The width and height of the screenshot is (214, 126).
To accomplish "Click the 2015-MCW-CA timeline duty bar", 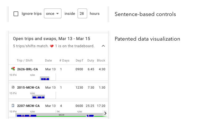I will click(38, 97).
